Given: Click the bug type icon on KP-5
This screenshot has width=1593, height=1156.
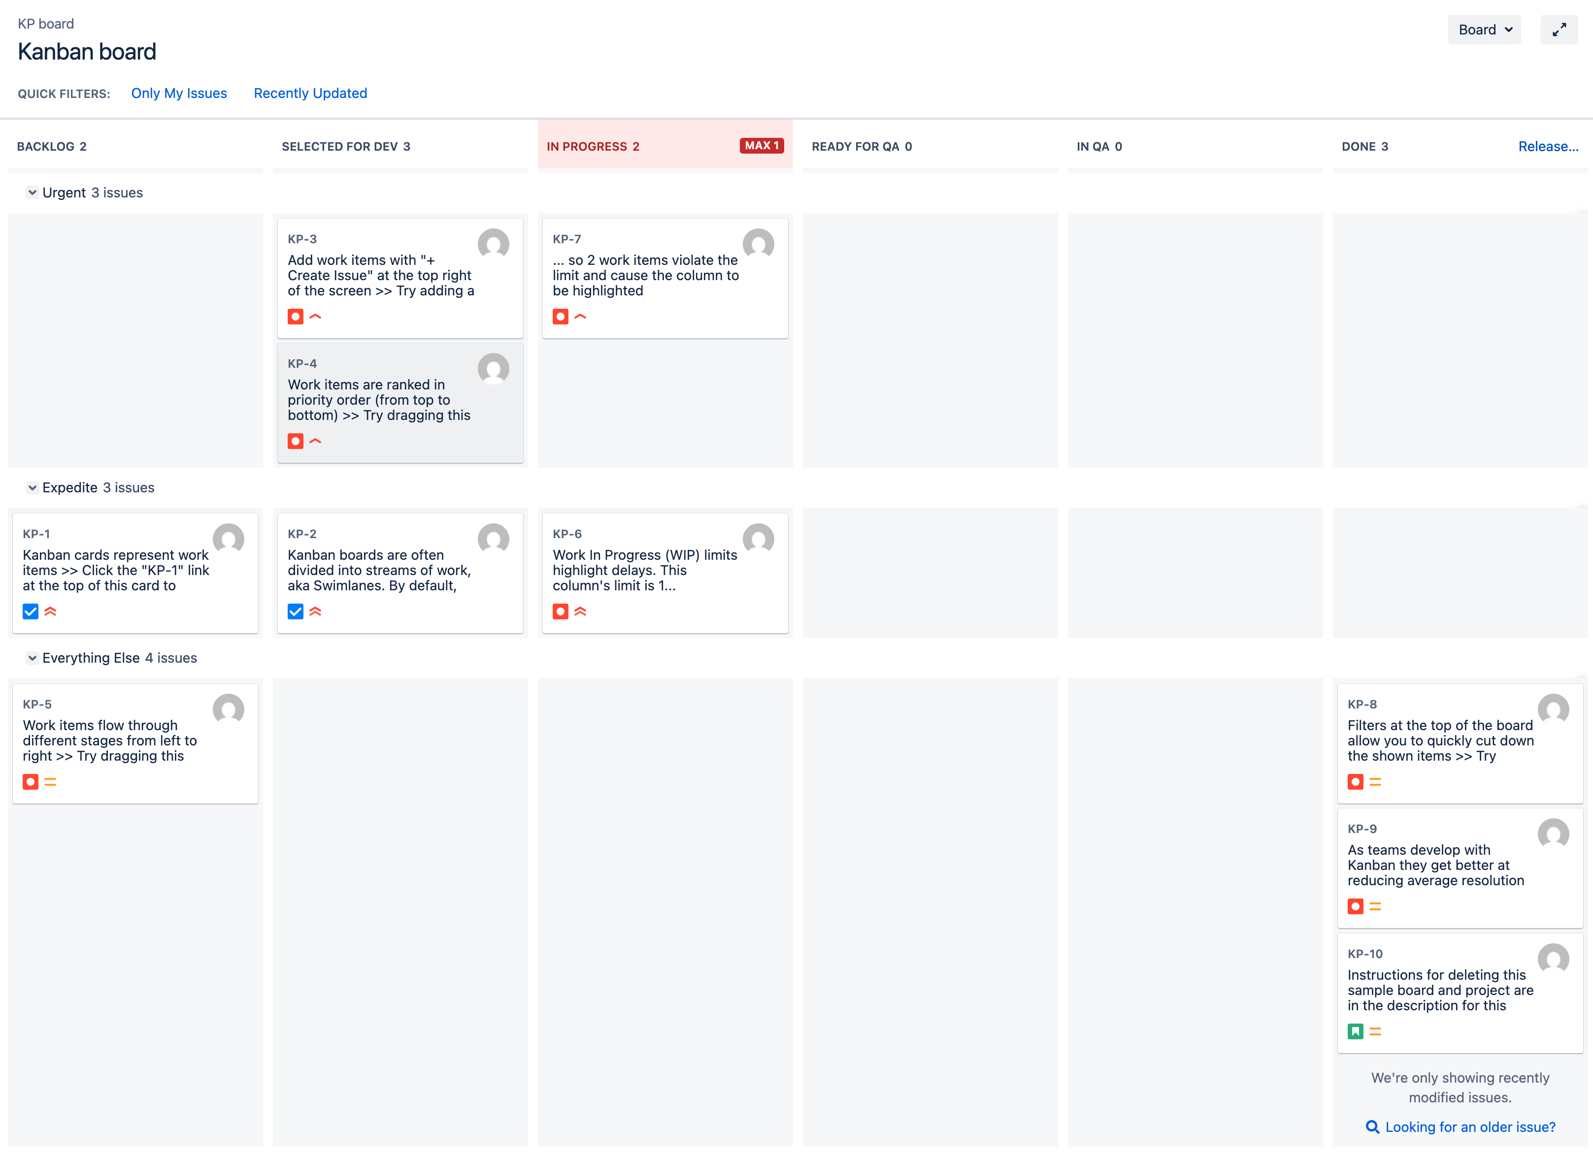Looking at the screenshot, I should point(30,782).
